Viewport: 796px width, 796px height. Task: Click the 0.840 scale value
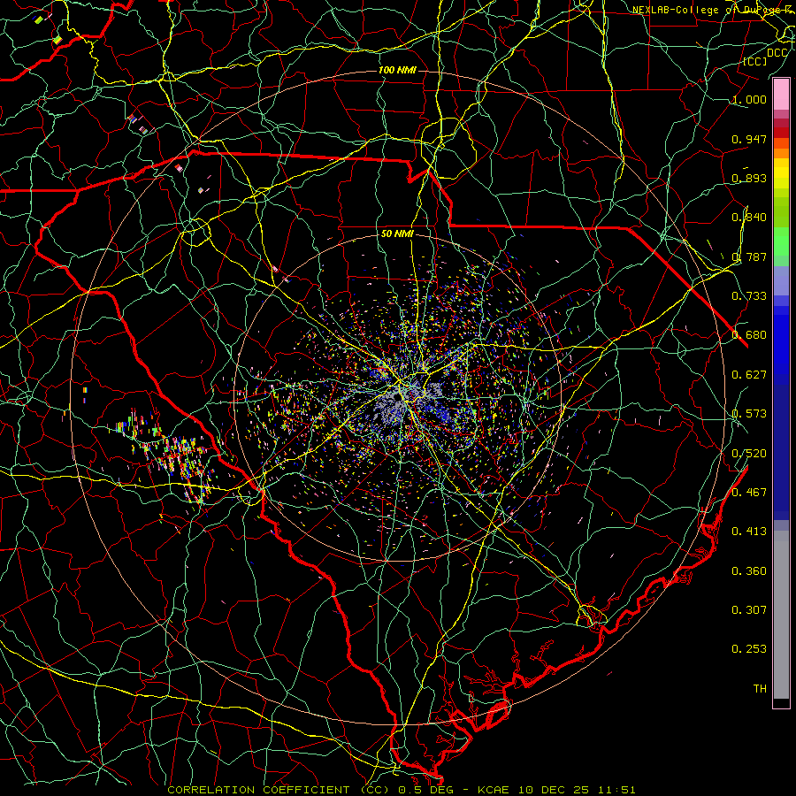click(749, 218)
